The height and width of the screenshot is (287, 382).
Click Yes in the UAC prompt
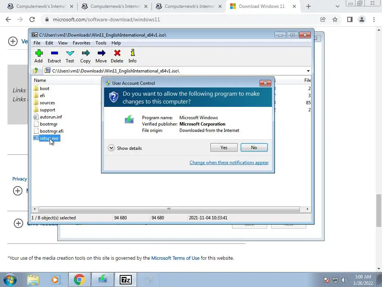(224, 147)
